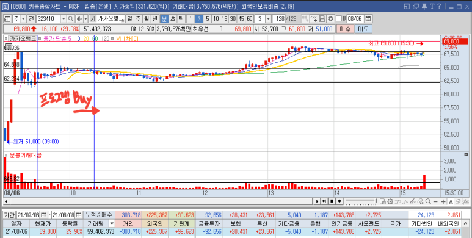Viewport: 472px width, 238px height.
Task: Switch to 월 (monthly) chart period
Action: coord(147,19)
